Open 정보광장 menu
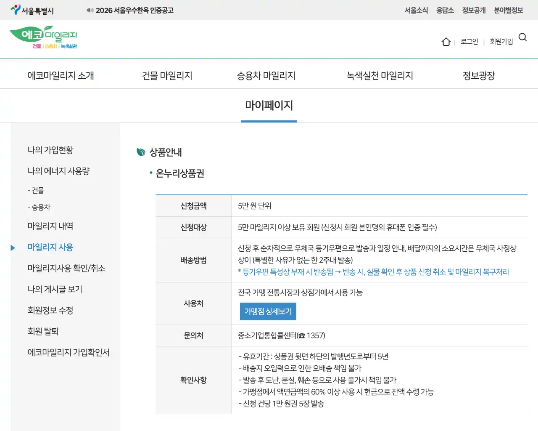The height and width of the screenshot is (431, 538). (479, 75)
